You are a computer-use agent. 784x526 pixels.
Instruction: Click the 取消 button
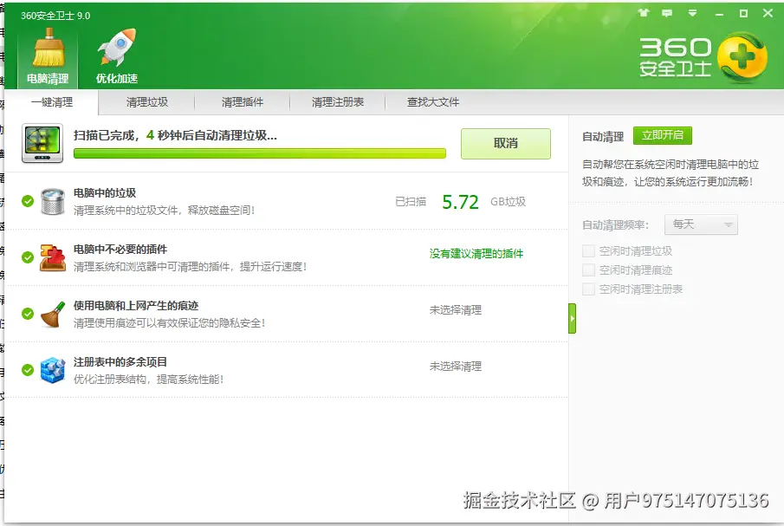[x=506, y=144]
